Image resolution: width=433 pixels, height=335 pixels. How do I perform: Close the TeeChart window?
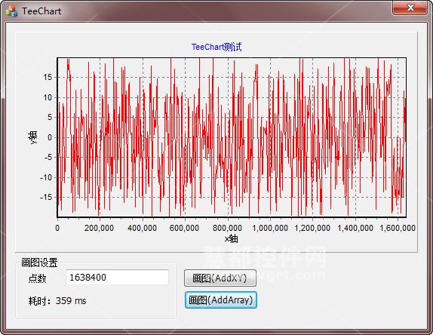click(410, 8)
